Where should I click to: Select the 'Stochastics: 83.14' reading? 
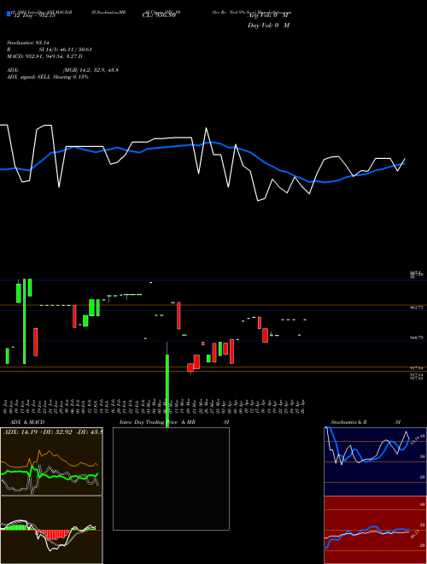point(27,43)
